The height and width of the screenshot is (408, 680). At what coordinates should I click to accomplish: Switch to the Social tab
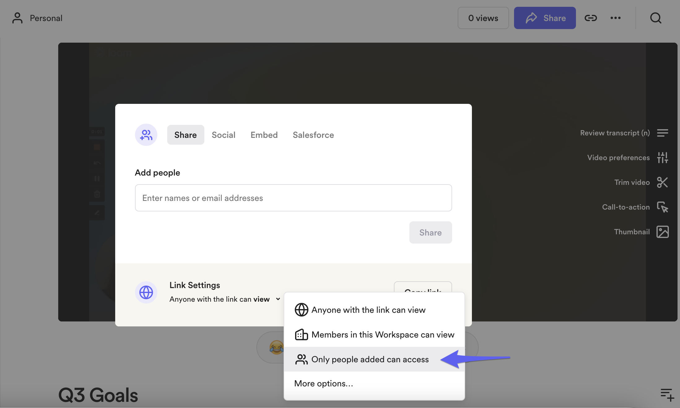(223, 135)
